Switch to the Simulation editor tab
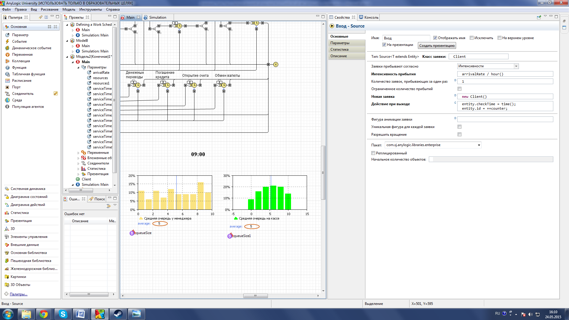 (x=157, y=17)
